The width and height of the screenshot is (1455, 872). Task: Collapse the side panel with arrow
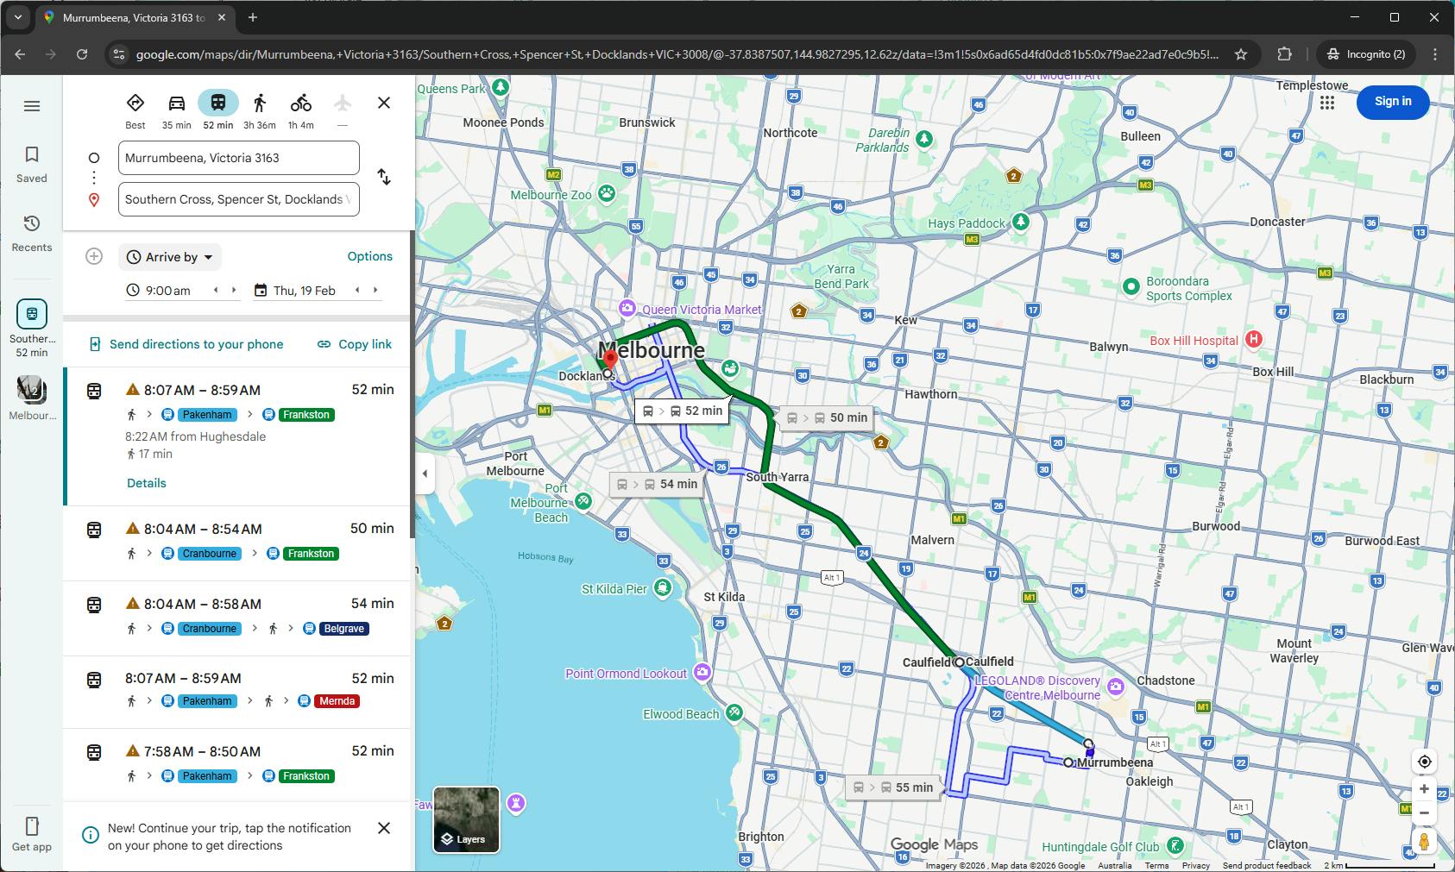(x=425, y=474)
